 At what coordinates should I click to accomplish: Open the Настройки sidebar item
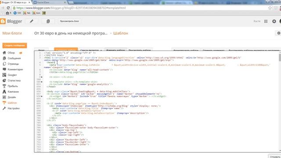pyautogui.click(x=14, y=108)
